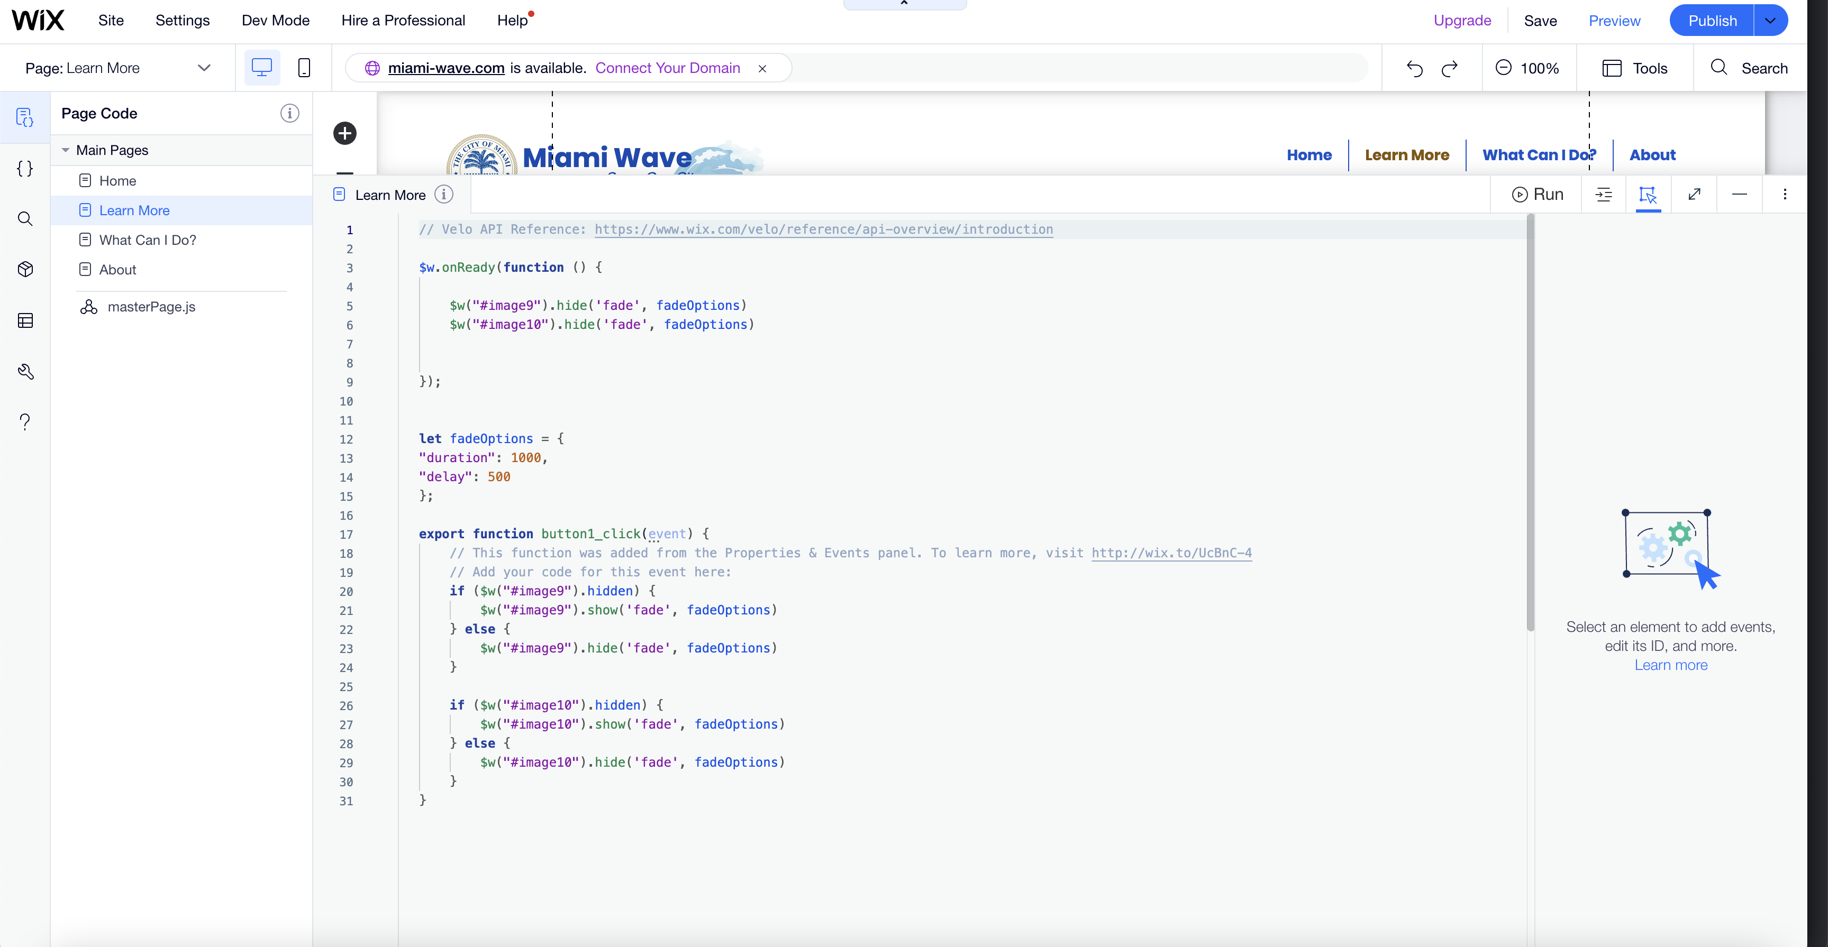The image size is (1828, 947).
Task: Open the Databases table icon
Action: click(x=25, y=320)
